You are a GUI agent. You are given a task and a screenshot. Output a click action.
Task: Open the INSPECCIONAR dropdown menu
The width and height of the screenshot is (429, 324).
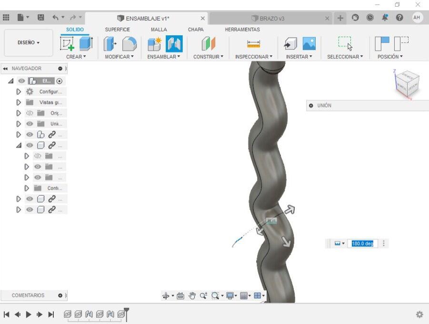[x=254, y=57]
